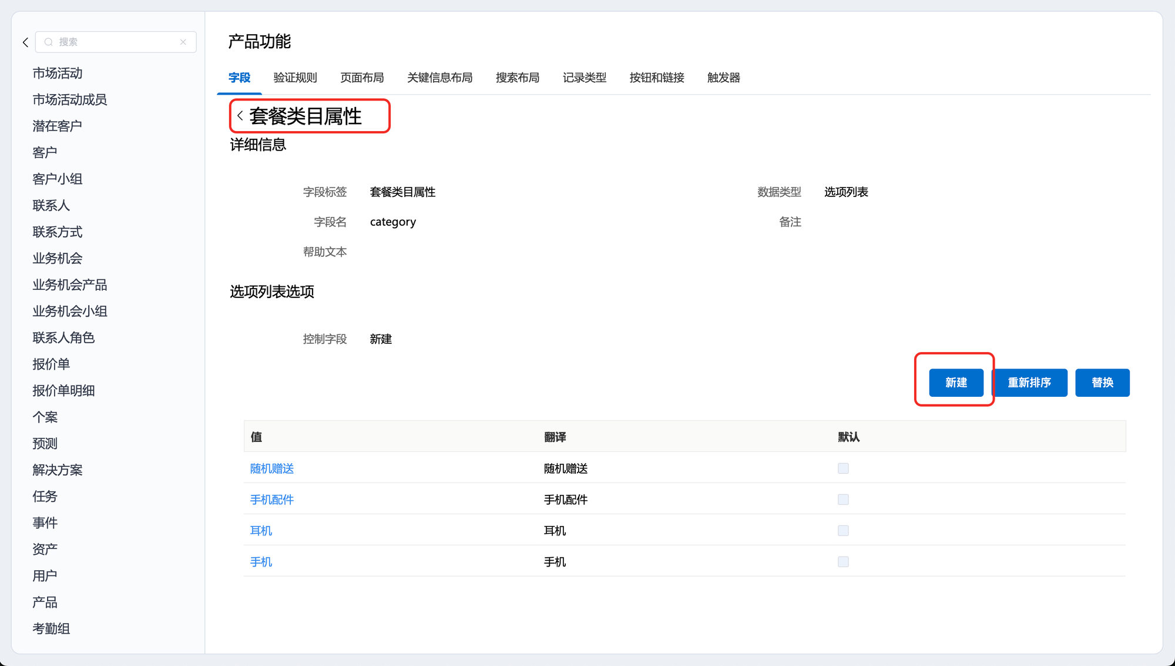Switch to the 验证规则 tab
Screen dimensions: 1175x666
[x=295, y=78]
